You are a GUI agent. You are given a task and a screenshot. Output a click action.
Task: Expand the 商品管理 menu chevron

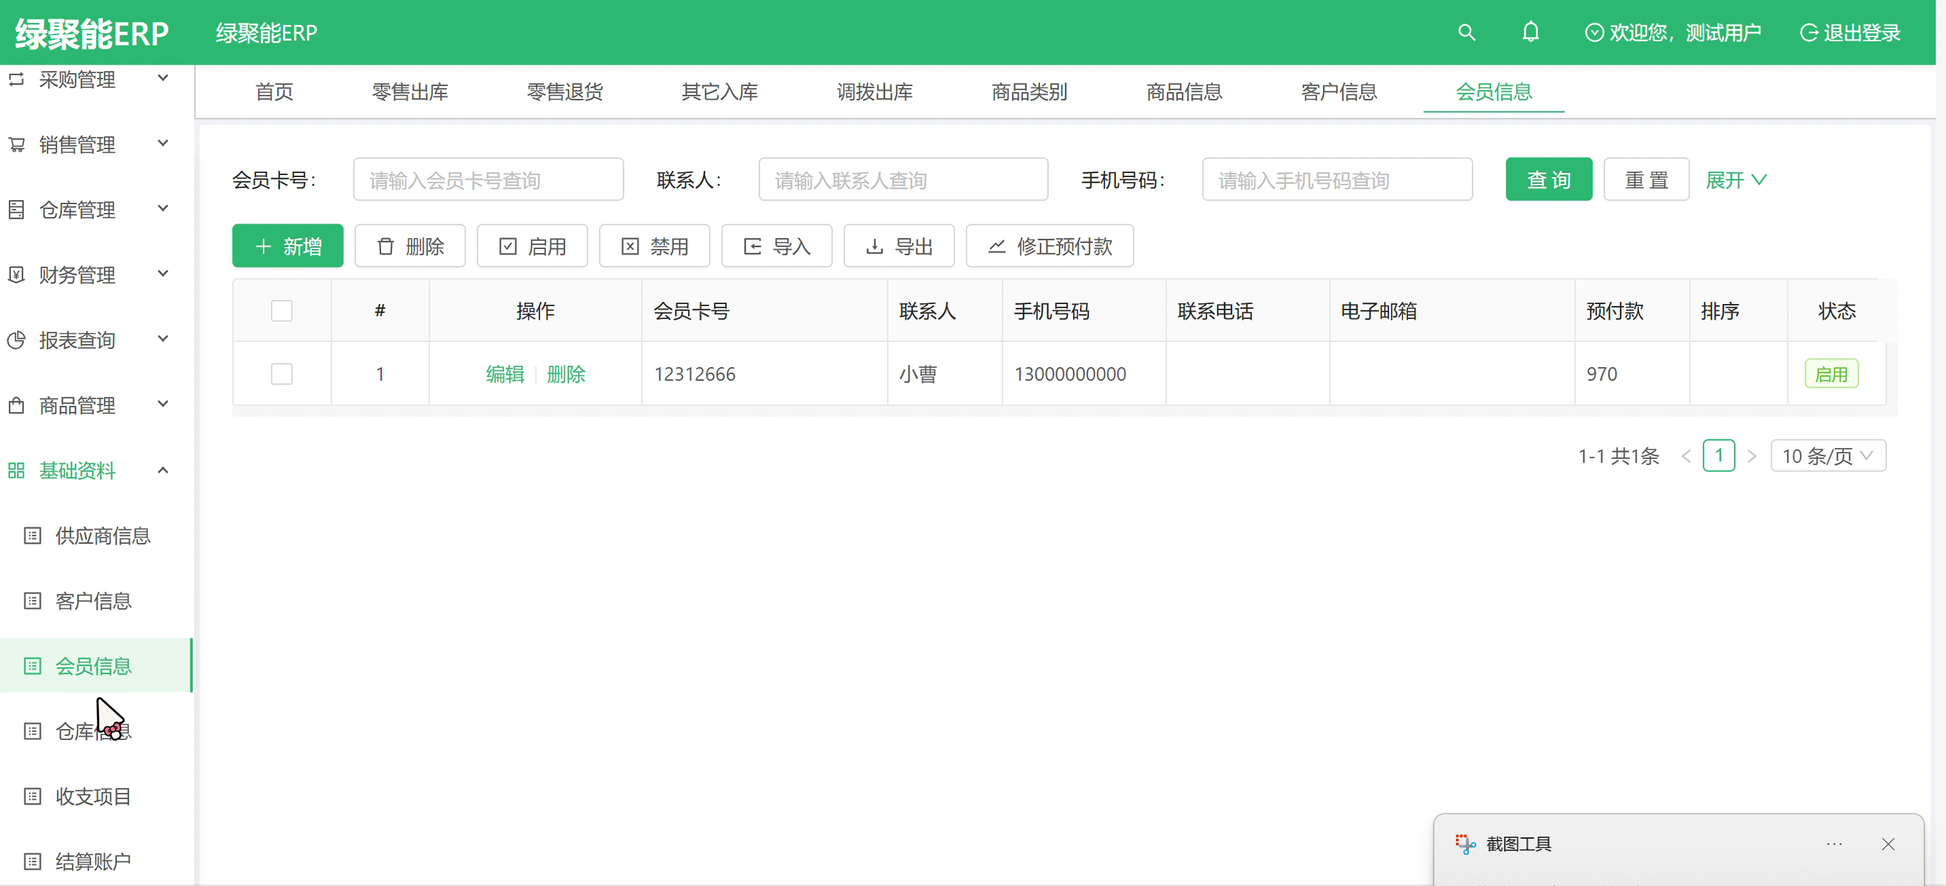coord(162,403)
